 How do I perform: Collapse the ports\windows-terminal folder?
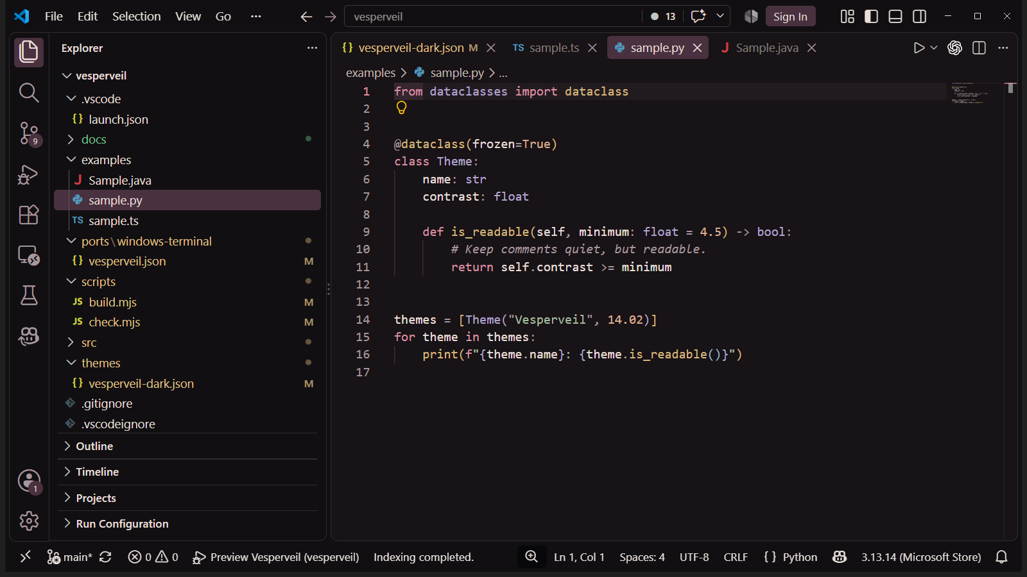pos(71,241)
